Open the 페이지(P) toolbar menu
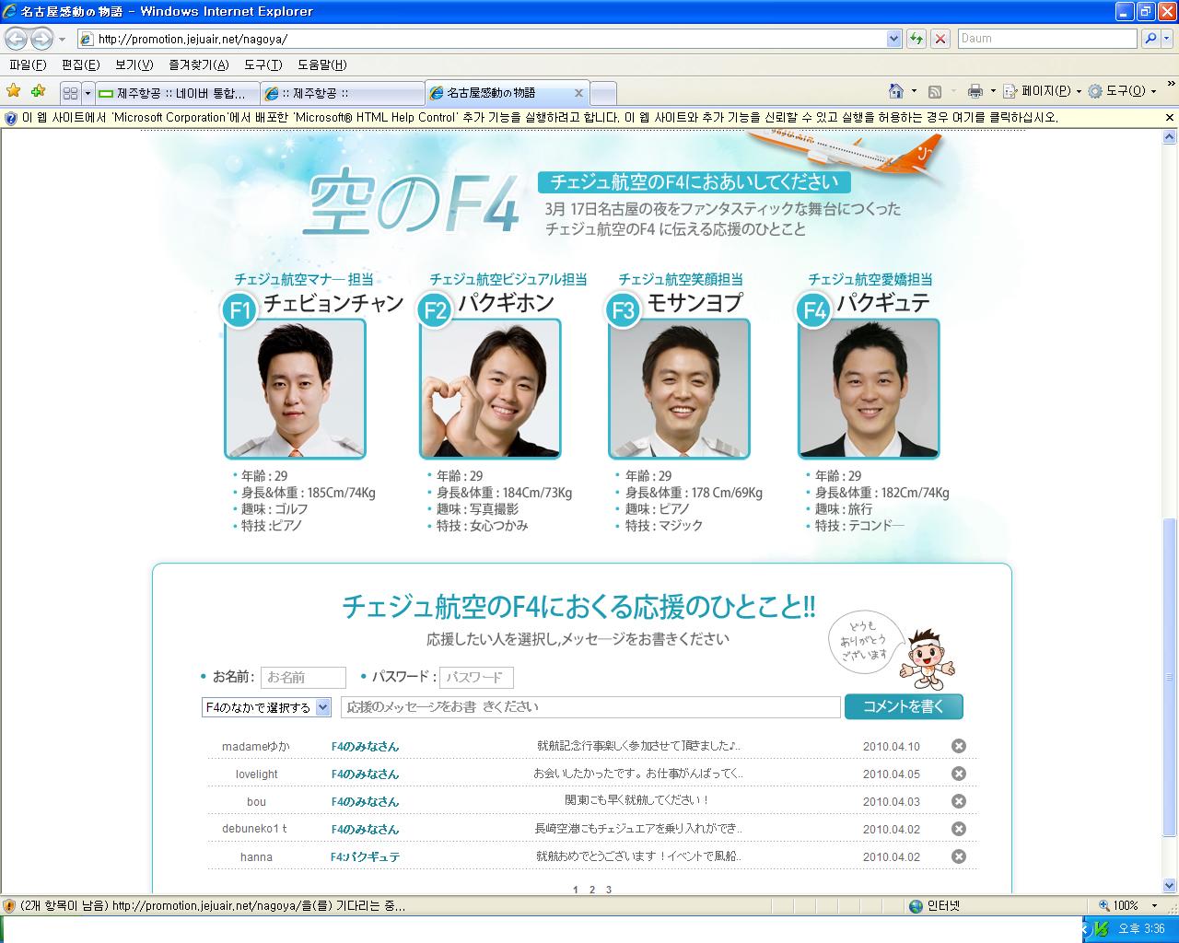This screenshot has width=1179, height=943. pyautogui.click(x=1041, y=91)
